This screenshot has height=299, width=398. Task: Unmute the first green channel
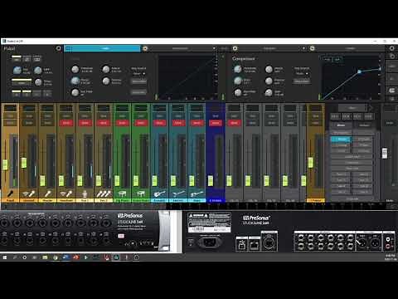122,123
